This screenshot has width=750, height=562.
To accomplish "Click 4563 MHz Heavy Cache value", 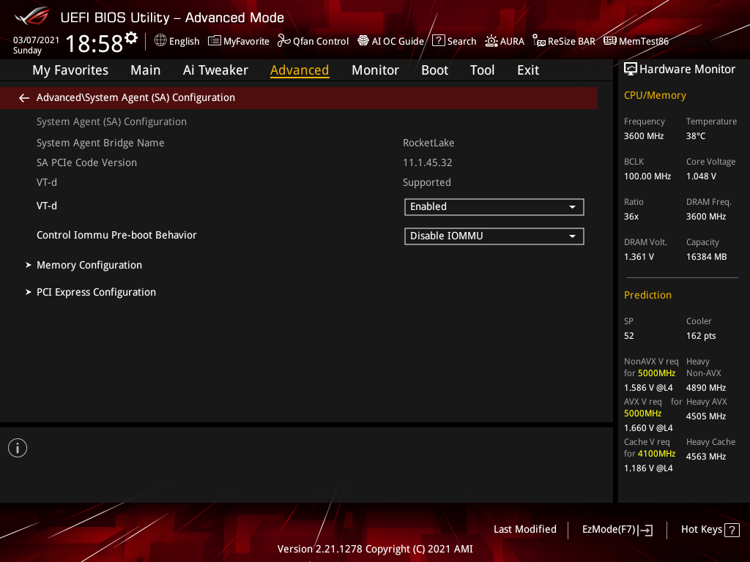I will tap(706, 457).
